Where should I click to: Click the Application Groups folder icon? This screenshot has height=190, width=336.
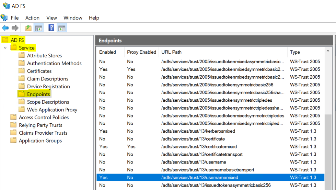tap(13, 140)
